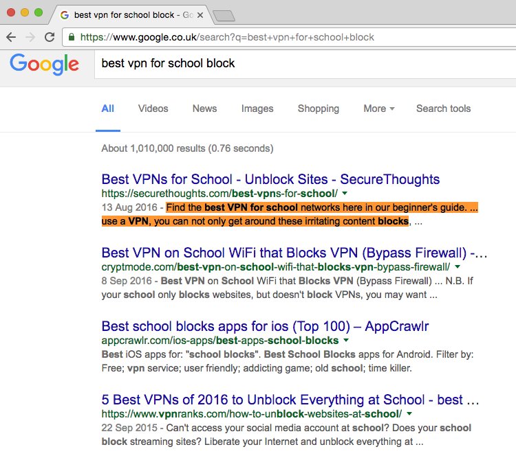Click the orange highlighted snippet text

[290, 214]
